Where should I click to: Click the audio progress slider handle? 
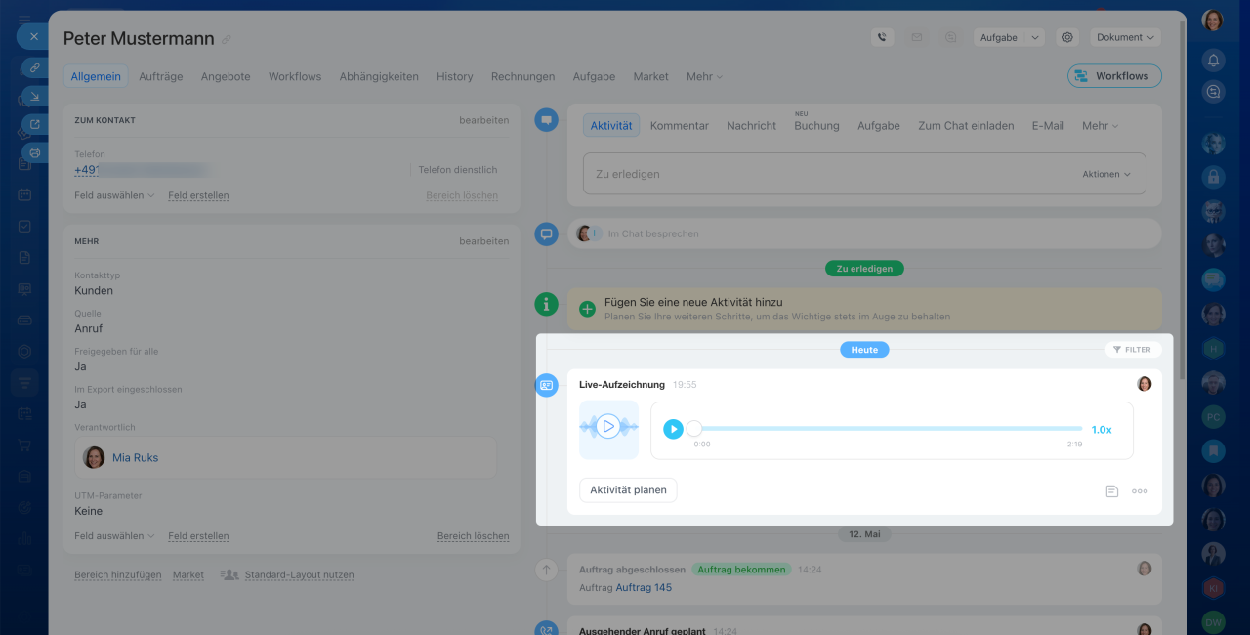[x=693, y=428]
